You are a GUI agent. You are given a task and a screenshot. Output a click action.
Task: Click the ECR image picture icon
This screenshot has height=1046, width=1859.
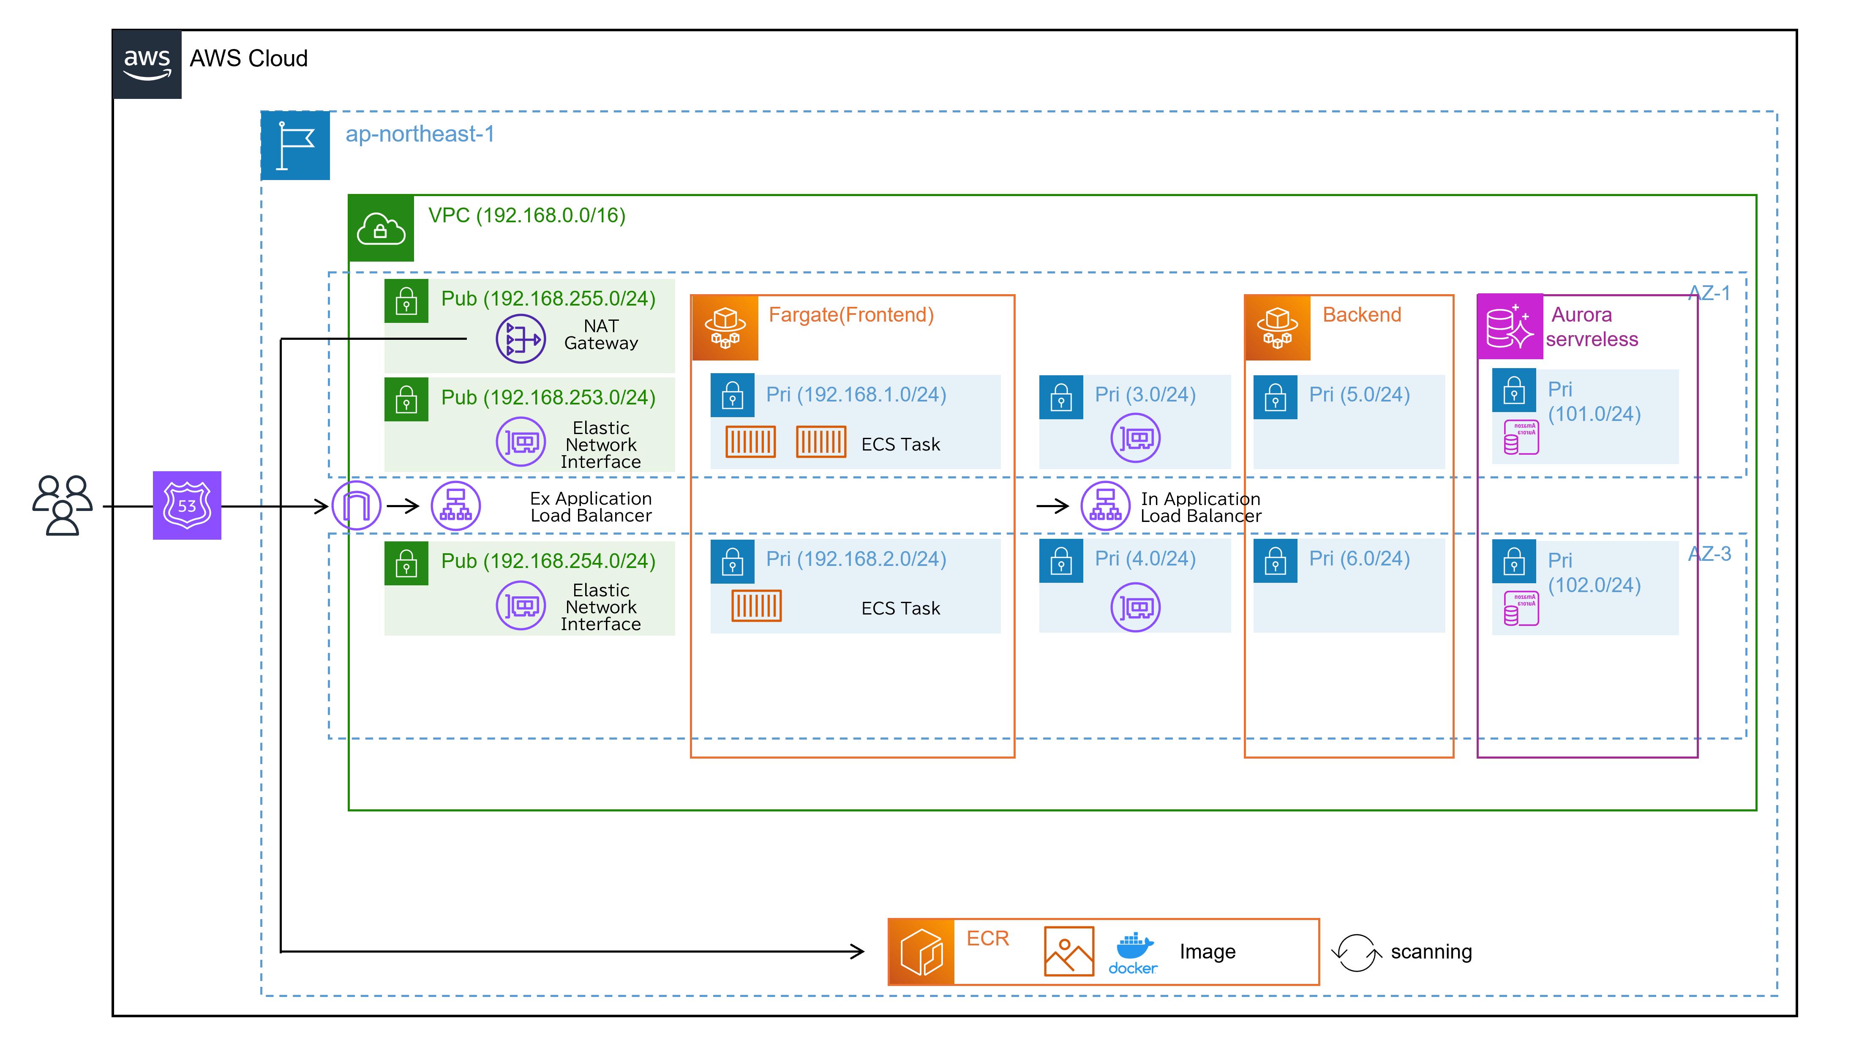[1069, 951]
